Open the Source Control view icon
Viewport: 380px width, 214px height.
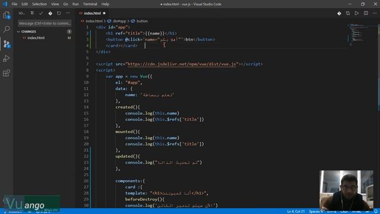7,44
